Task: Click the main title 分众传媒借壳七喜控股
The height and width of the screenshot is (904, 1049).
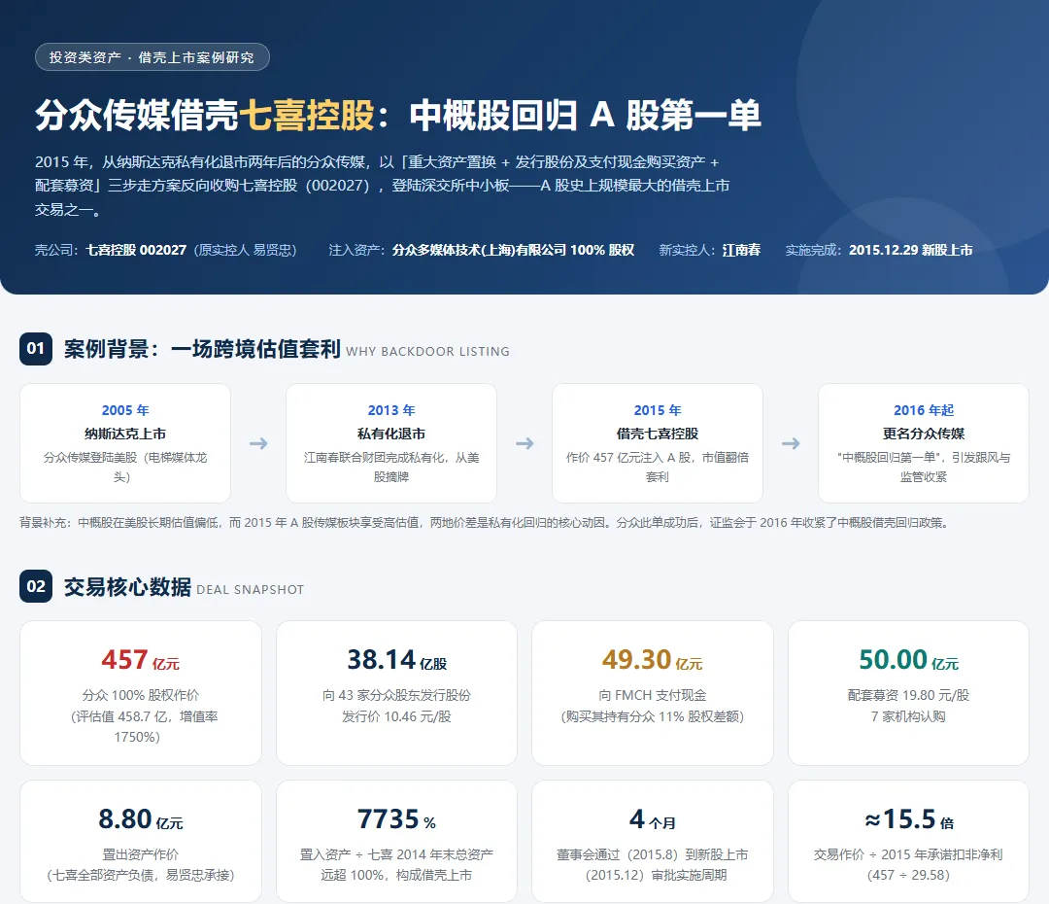Action: click(x=398, y=115)
